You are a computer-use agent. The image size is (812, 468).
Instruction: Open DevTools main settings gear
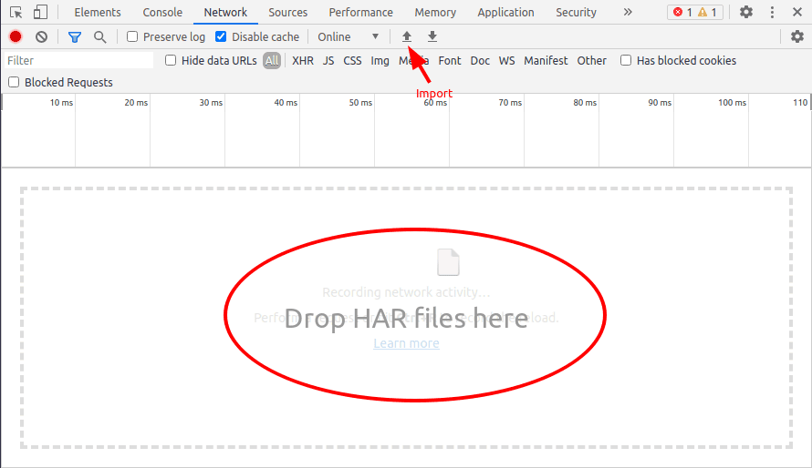point(746,12)
